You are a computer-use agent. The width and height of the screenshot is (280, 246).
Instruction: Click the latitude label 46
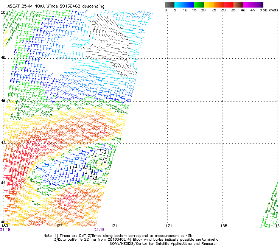click(3, 101)
